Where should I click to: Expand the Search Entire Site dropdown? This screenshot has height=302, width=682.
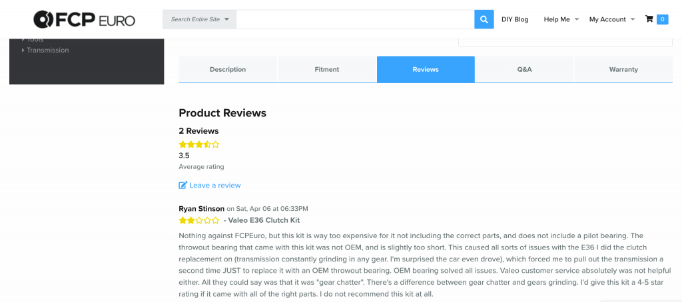click(x=200, y=19)
